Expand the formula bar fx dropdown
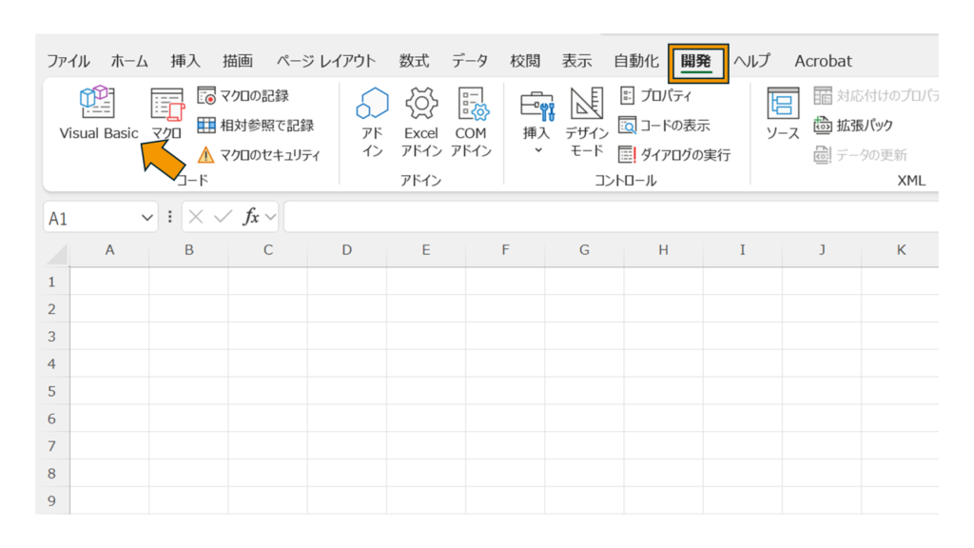The height and width of the screenshot is (548, 974). pos(270,218)
